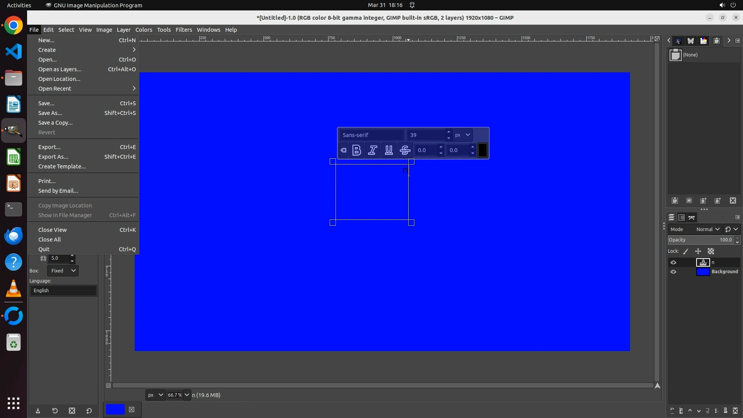
Task: Toggle lock alpha channel checkerboard
Action: (711, 251)
